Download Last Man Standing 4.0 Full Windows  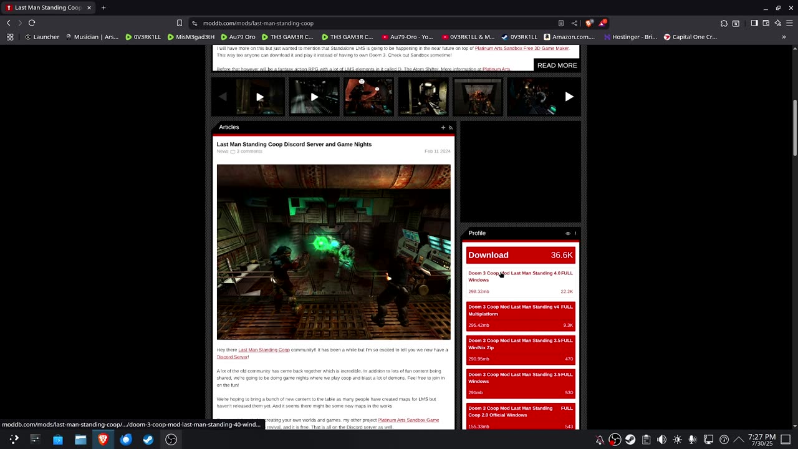pyautogui.click(x=521, y=282)
